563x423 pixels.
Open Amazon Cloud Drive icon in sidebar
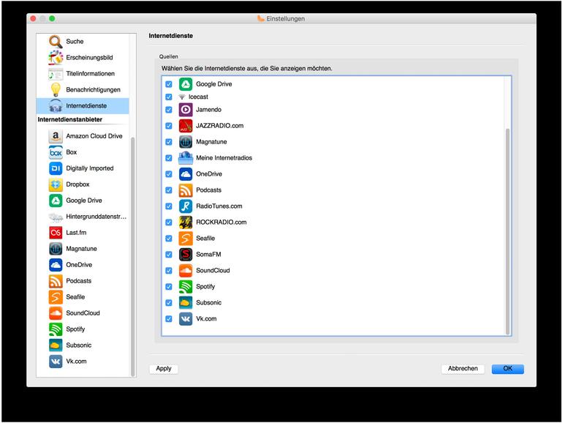pyautogui.click(x=56, y=136)
